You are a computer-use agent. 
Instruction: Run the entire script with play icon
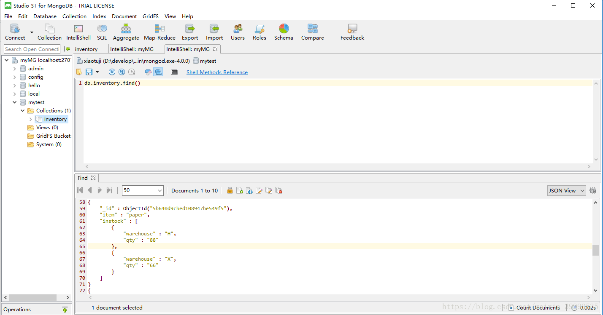point(112,72)
